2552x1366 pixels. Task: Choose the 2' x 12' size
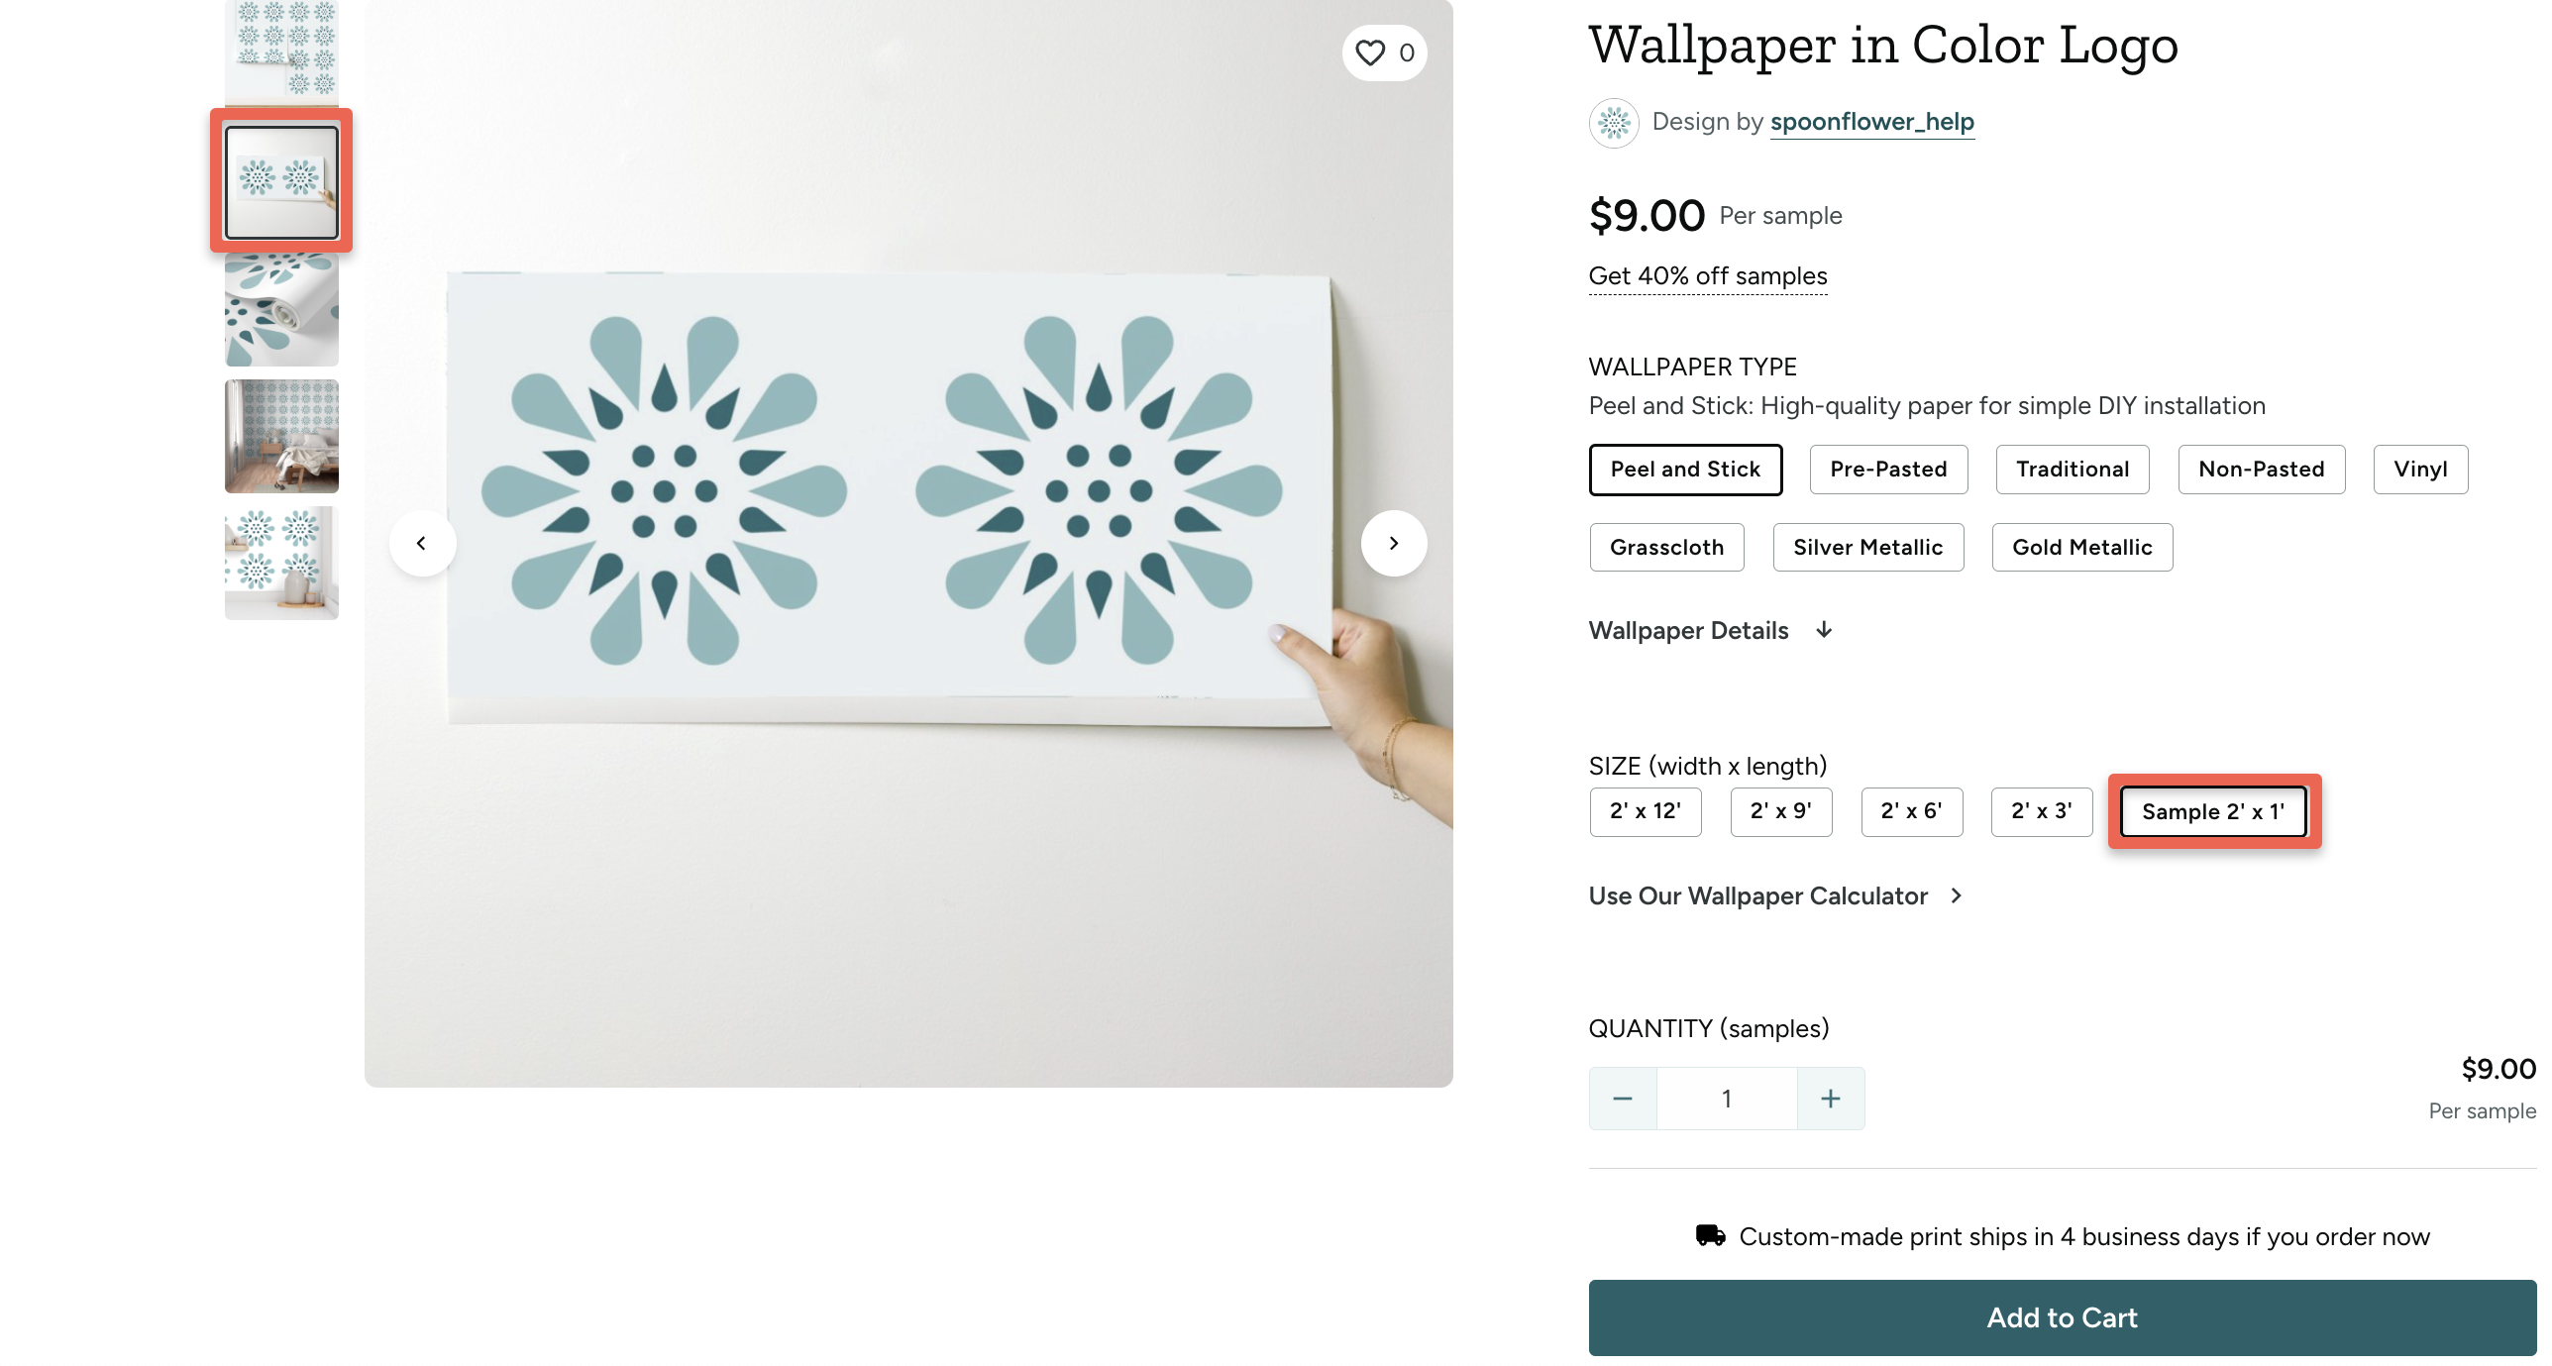pyautogui.click(x=1646, y=811)
